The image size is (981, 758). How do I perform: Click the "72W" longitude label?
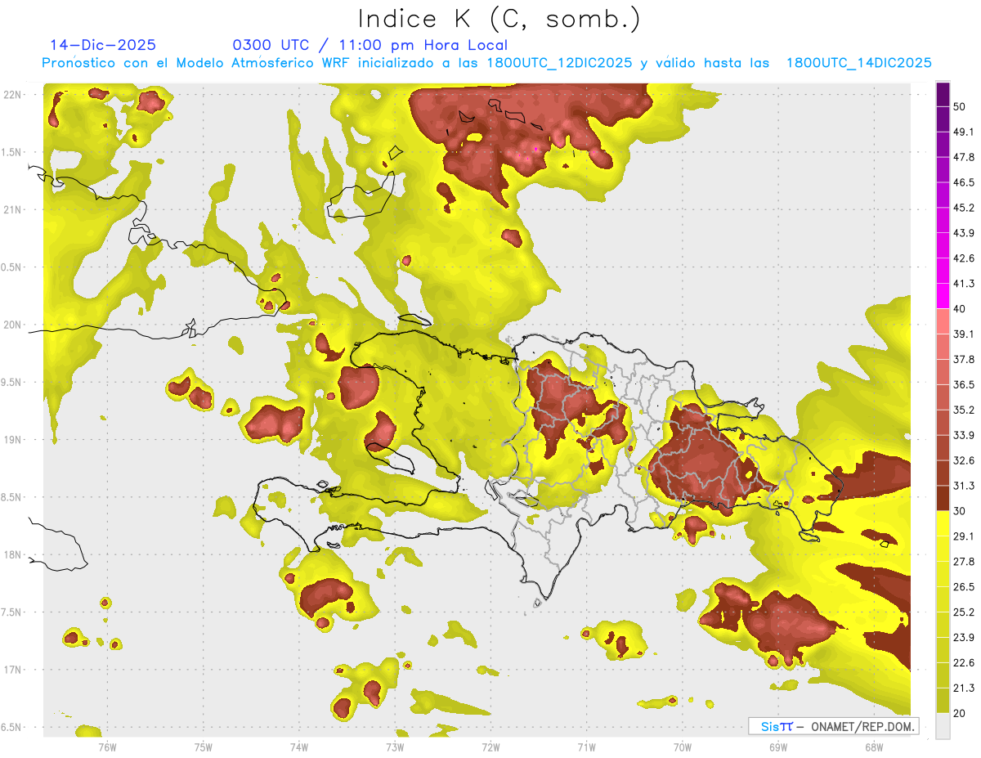[x=490, y=747]
